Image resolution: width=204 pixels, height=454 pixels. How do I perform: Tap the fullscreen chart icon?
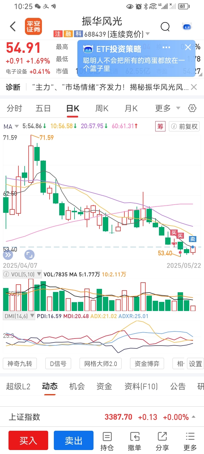pos(29,255)
